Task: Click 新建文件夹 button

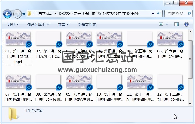Action: pos(87,25)
